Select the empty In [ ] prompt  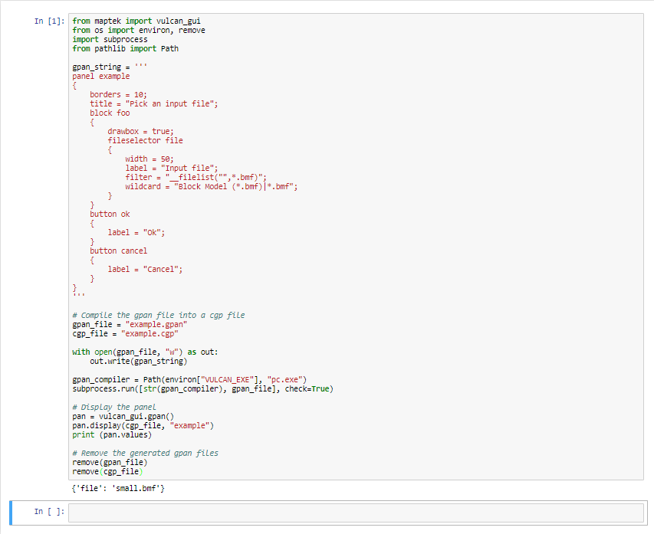[50, 512]
